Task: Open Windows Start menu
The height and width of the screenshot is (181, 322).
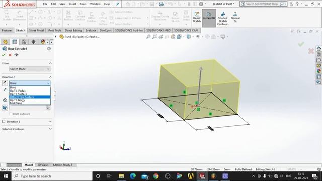Action: [6, 176]
